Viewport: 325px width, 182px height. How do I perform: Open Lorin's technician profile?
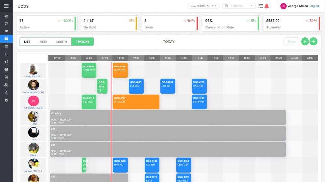(x=34, y=134)
